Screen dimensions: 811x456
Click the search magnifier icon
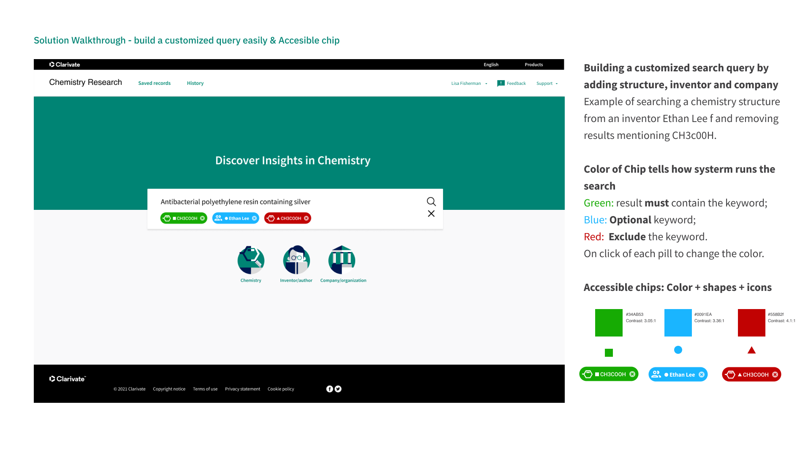click(x=431, y=201)
